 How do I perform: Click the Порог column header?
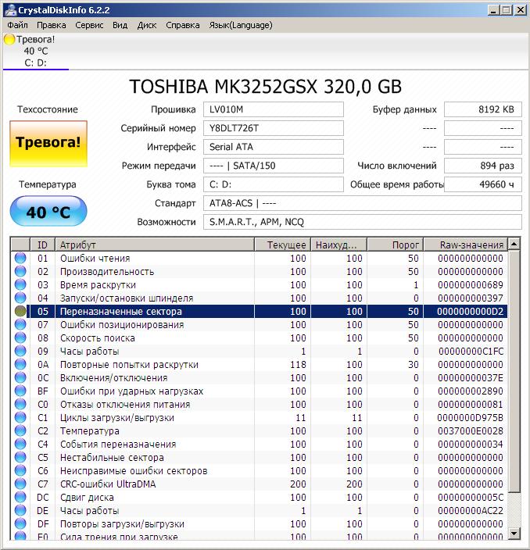click(x=396, y=245)
